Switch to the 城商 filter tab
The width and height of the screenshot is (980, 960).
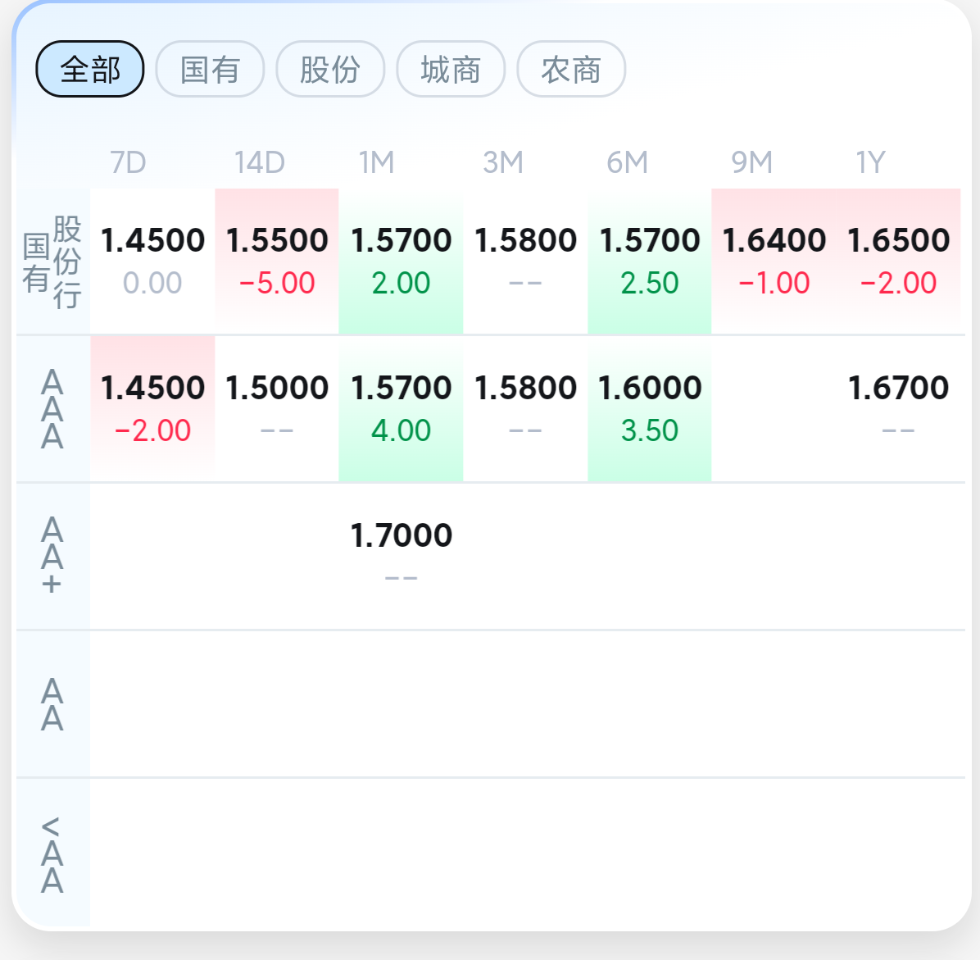coord(451,69)
